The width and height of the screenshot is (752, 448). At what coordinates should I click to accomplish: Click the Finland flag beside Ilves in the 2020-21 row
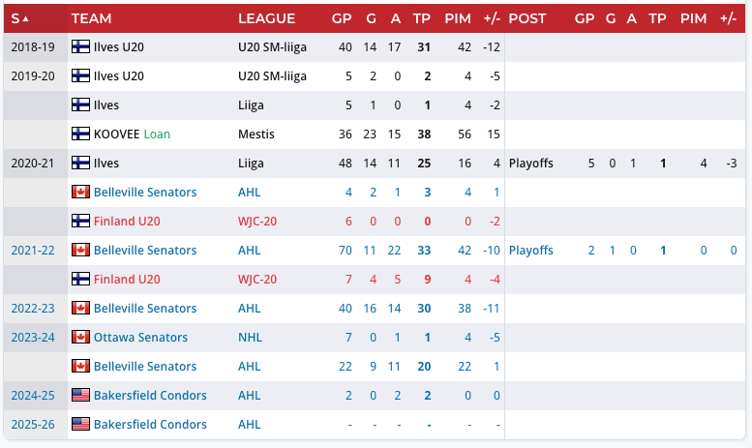click(x=80, y=163)
